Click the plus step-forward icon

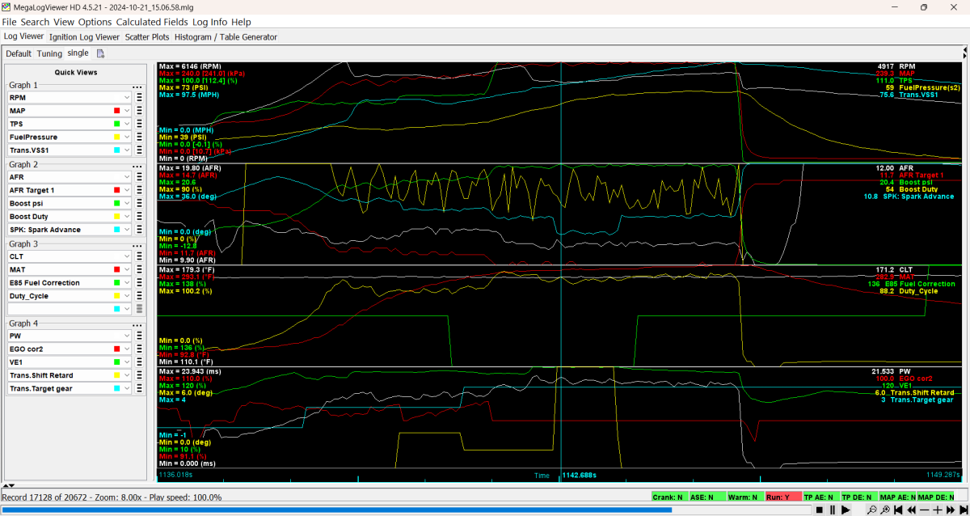(938, 510)
